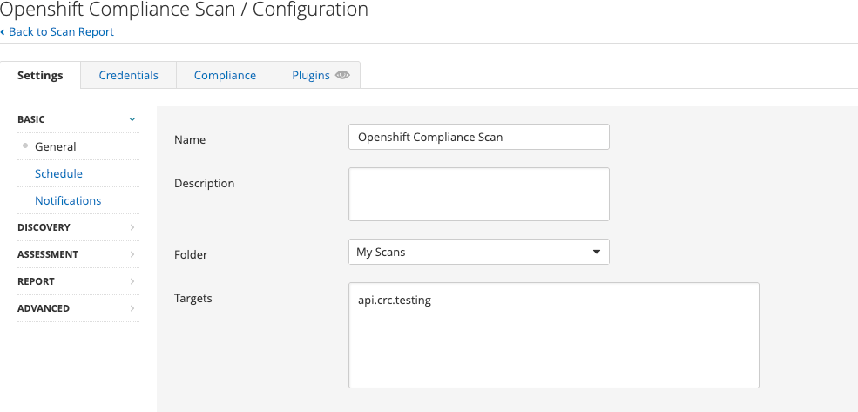This screenshot has height=412, width=858.
Task: Select the Settings tab
Action: pyautogui.click(x=40, y=75)
